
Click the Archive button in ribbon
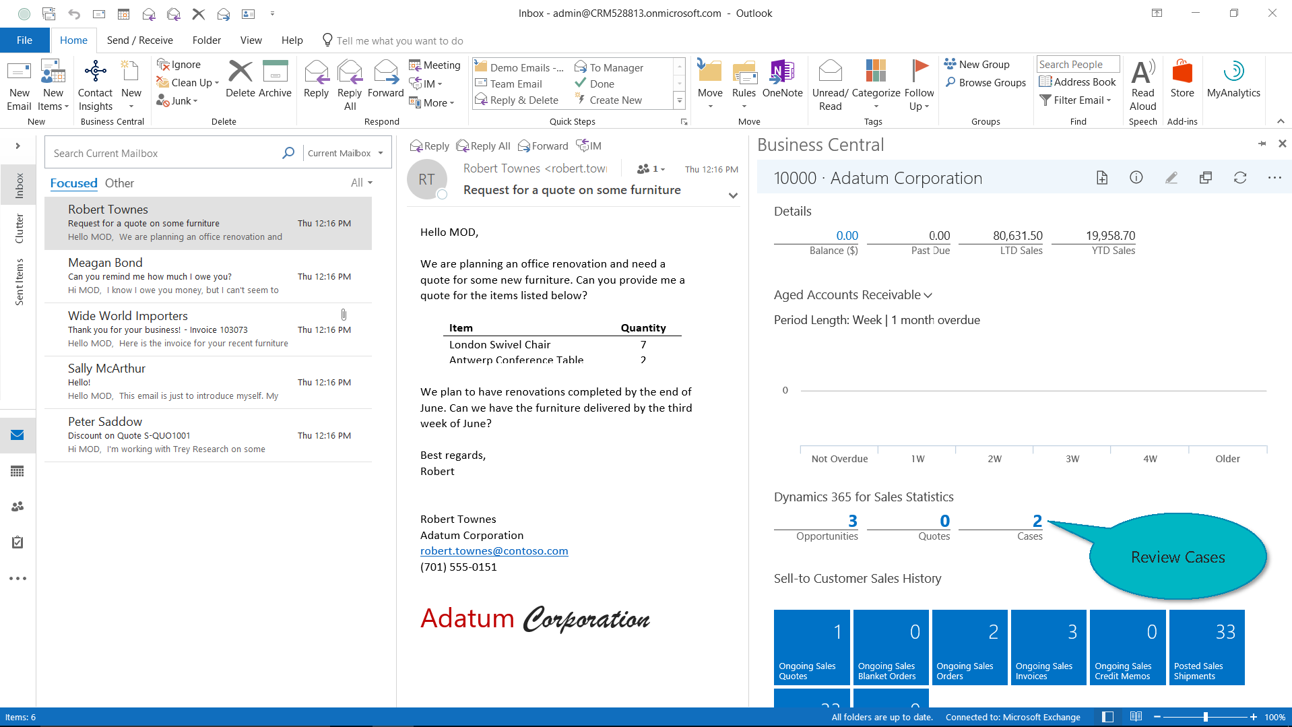(275, 80)
